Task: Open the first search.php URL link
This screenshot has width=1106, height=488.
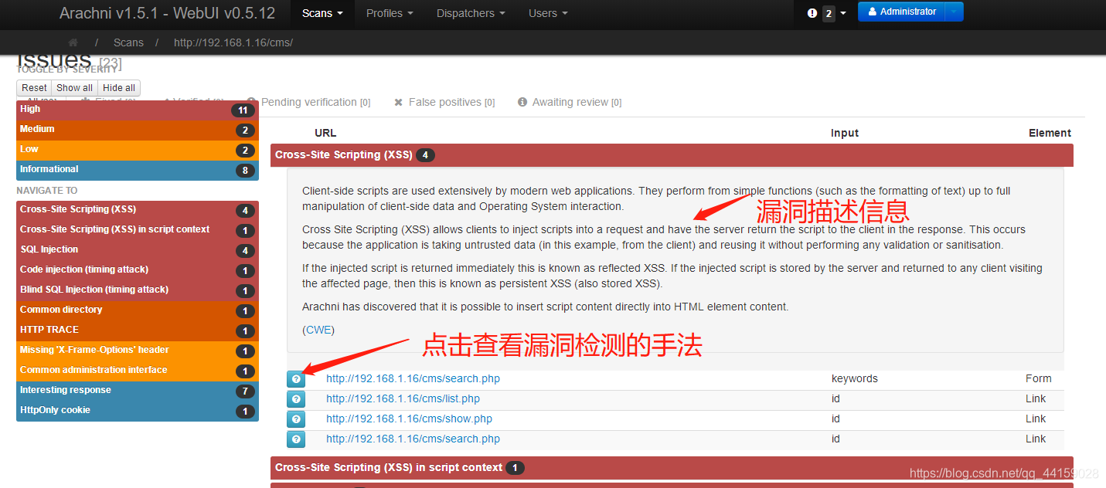Action: 413,379
